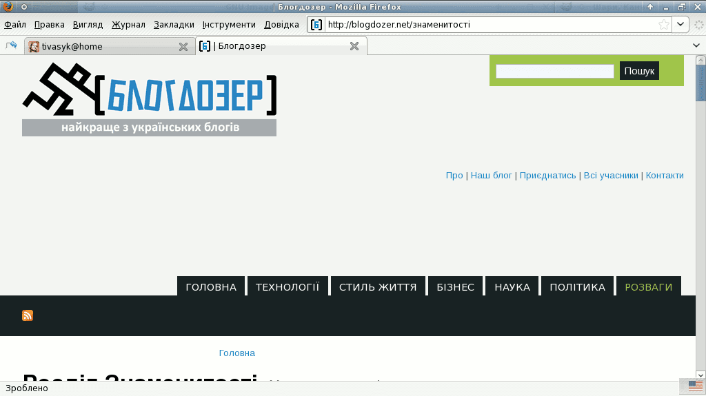Image resolution: width=706 pixels, height=396 pixels.
Task: Select the ПОЛІТИКА section
Action: pyautogui.click(x=577, y=286)
